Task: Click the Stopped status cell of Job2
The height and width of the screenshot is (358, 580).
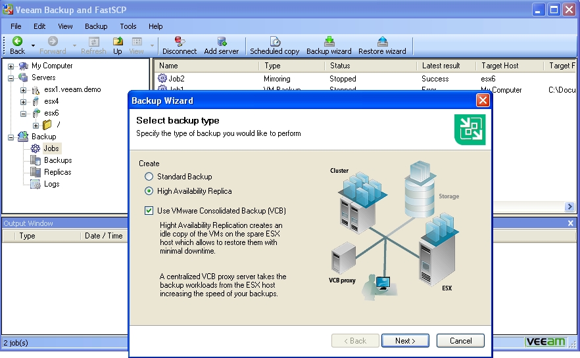Action: 343,79
